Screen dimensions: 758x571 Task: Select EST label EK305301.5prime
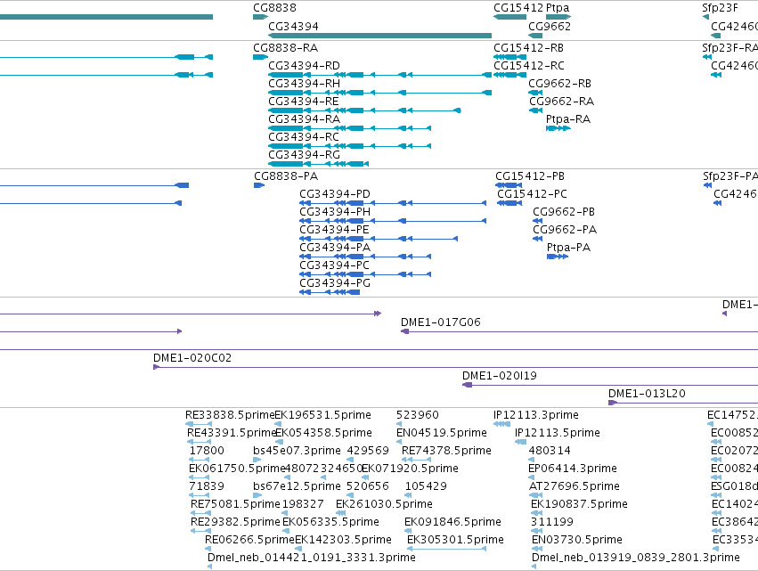[x=455, y=541]
